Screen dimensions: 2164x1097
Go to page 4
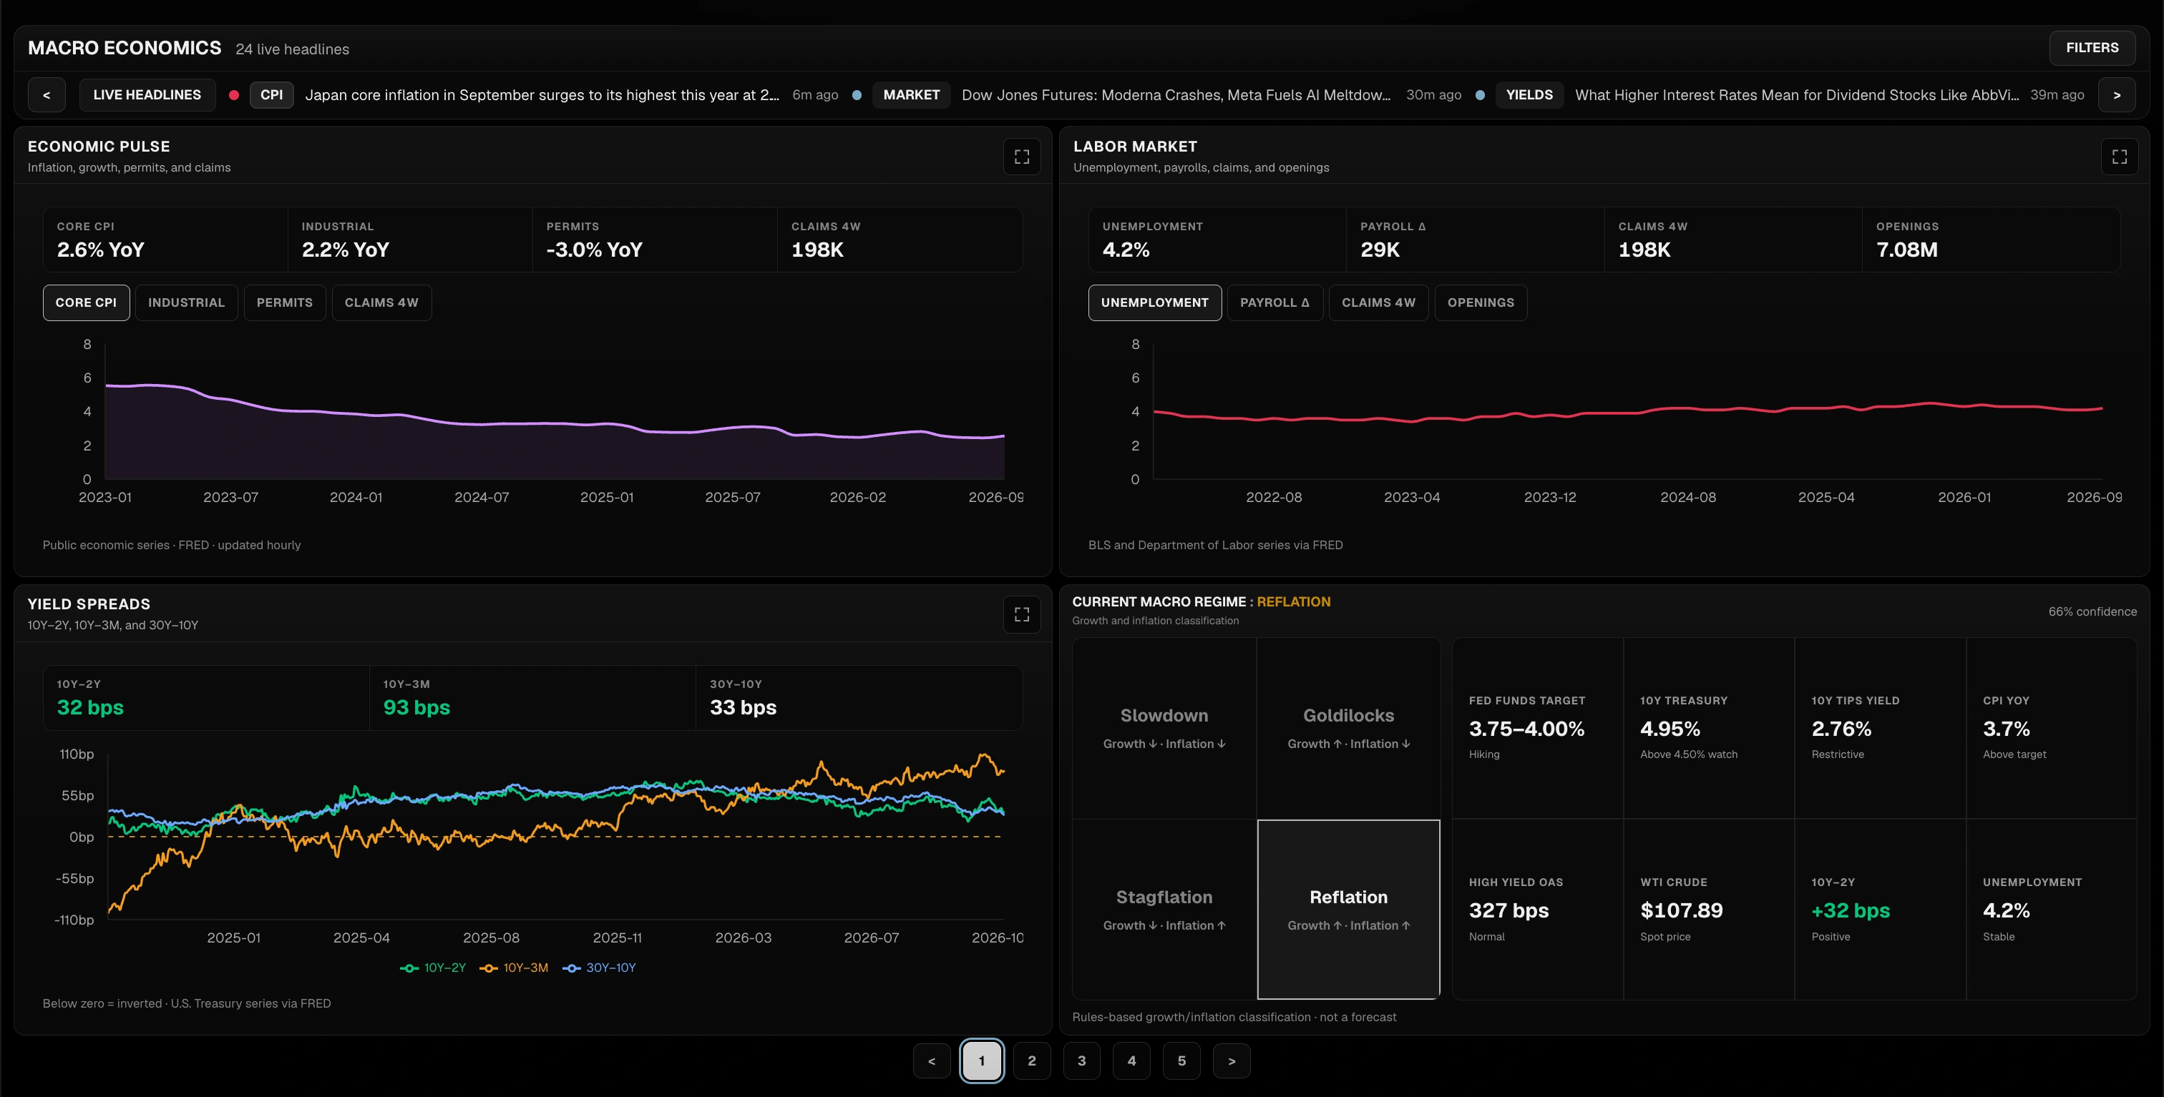(x=1131, y=1061)
